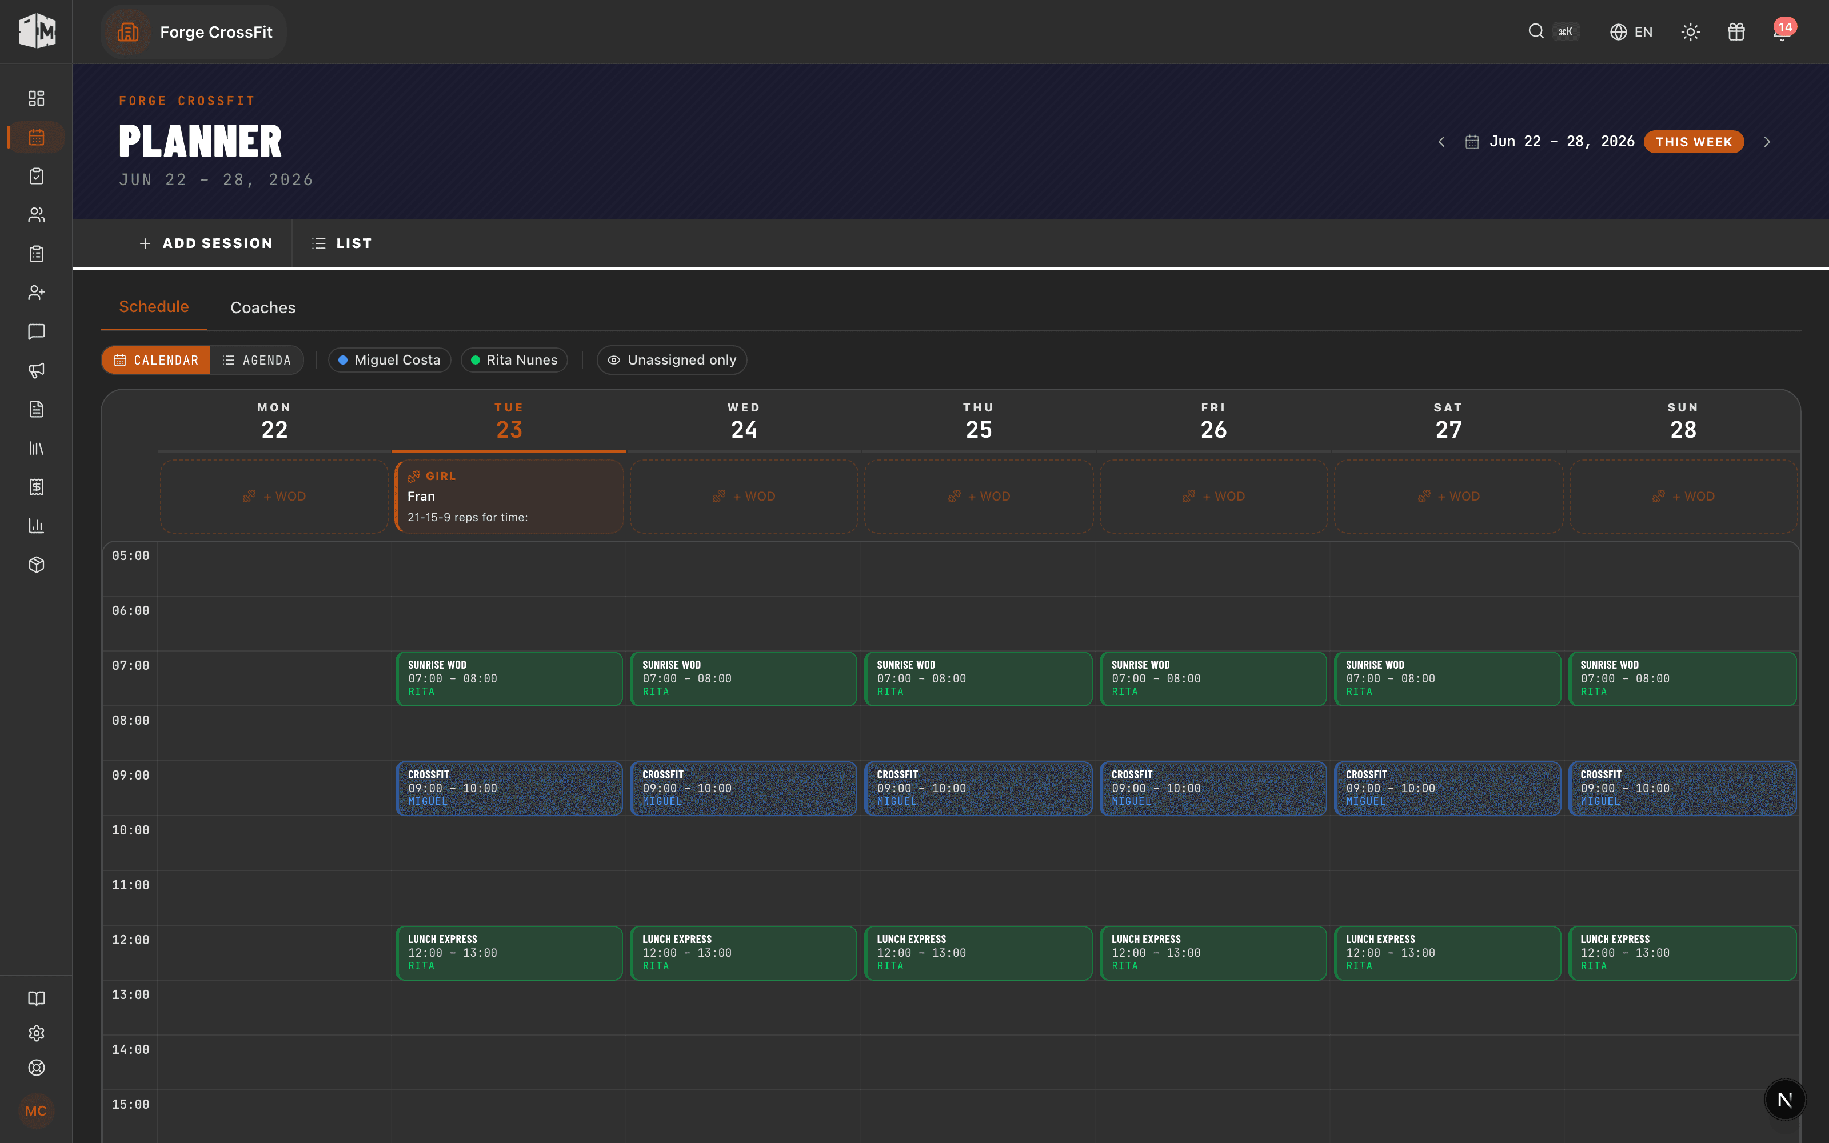Open the date picker calendar icon
Image resolution: width=1829 pixels, height=1143 pixels.
click(x=1472, y=141)
